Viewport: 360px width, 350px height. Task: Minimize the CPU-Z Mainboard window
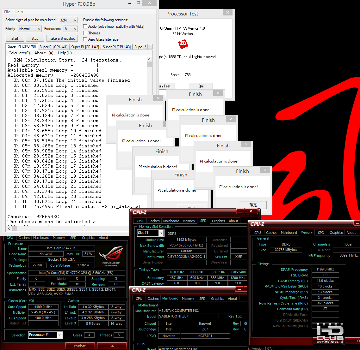[x=239, y=289]
